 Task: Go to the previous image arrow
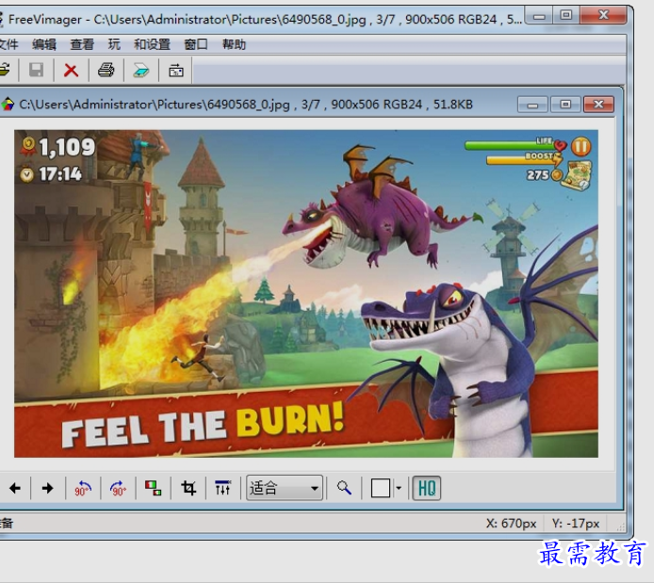click(15, 488)
